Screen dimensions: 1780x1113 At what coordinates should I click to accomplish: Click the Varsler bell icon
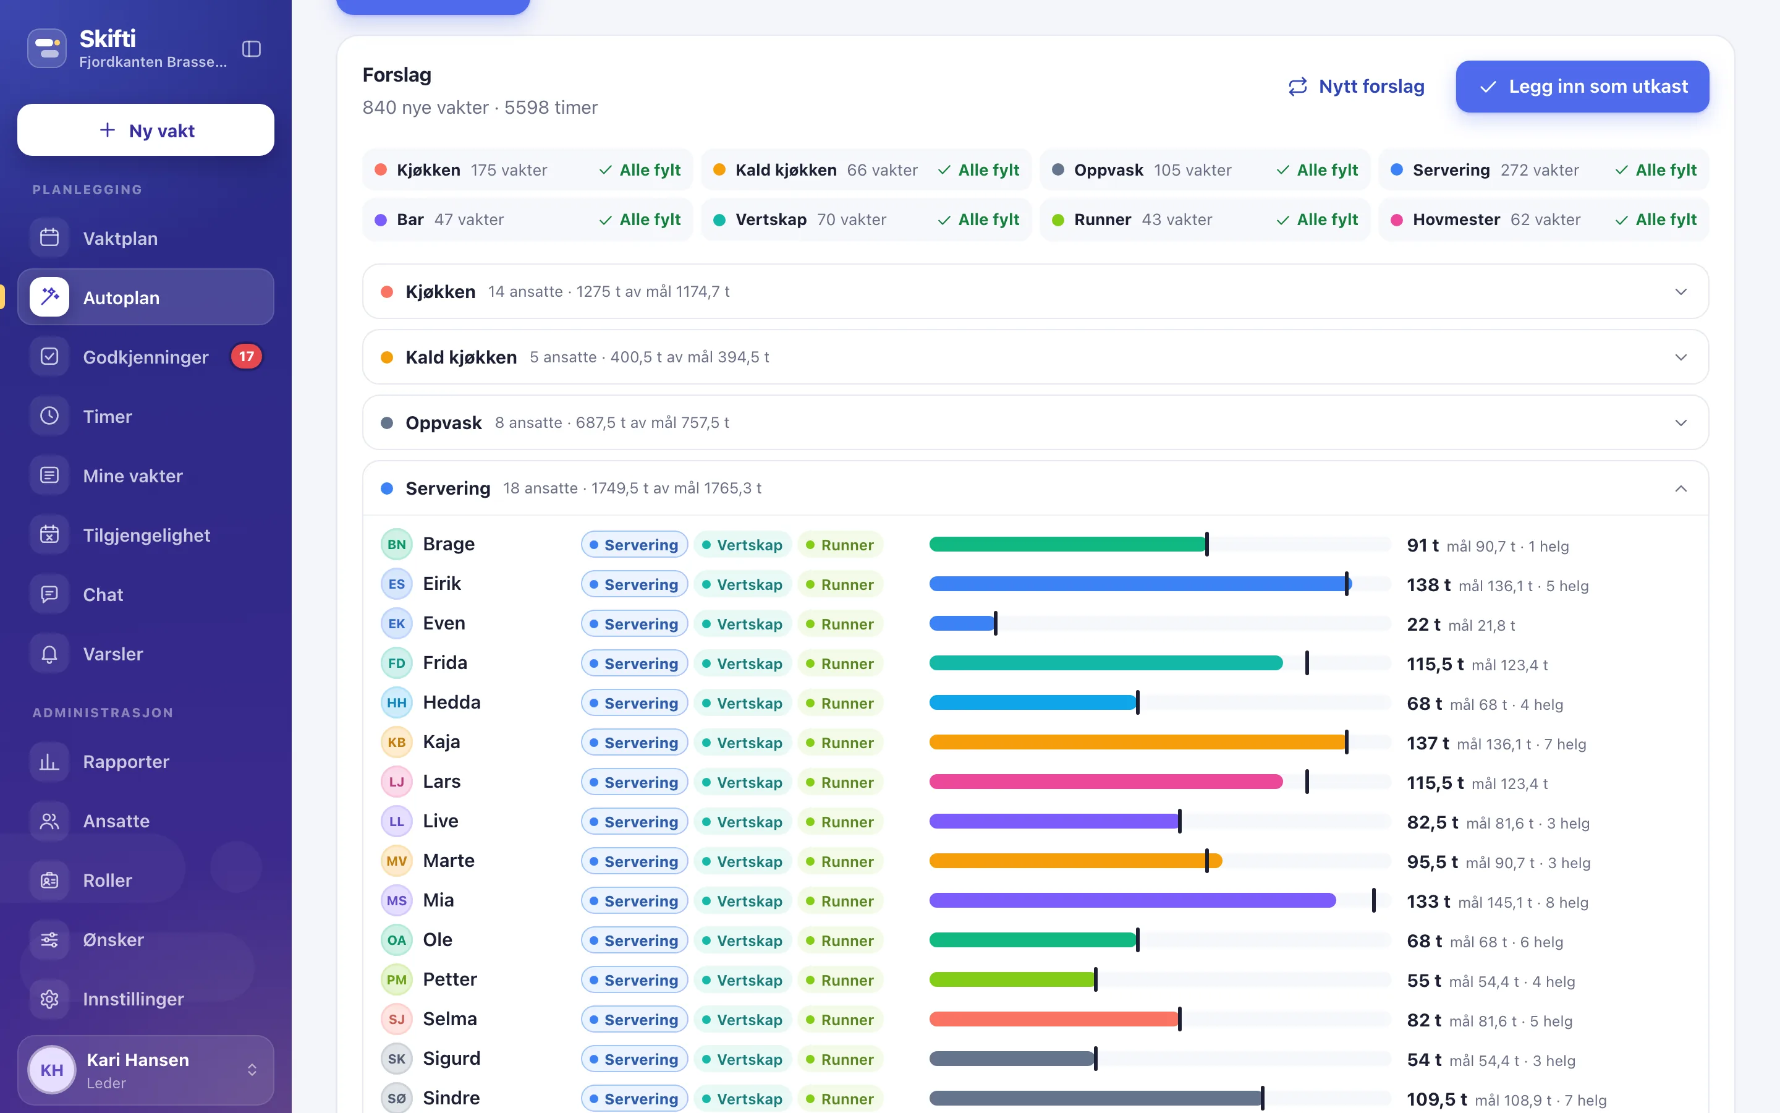pyautogui.click(x=49, y=654)
